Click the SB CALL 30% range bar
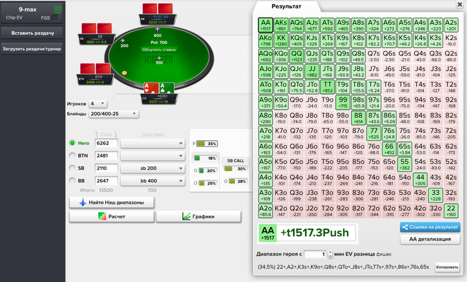467x282 pixels. click(x=236, y=169)
